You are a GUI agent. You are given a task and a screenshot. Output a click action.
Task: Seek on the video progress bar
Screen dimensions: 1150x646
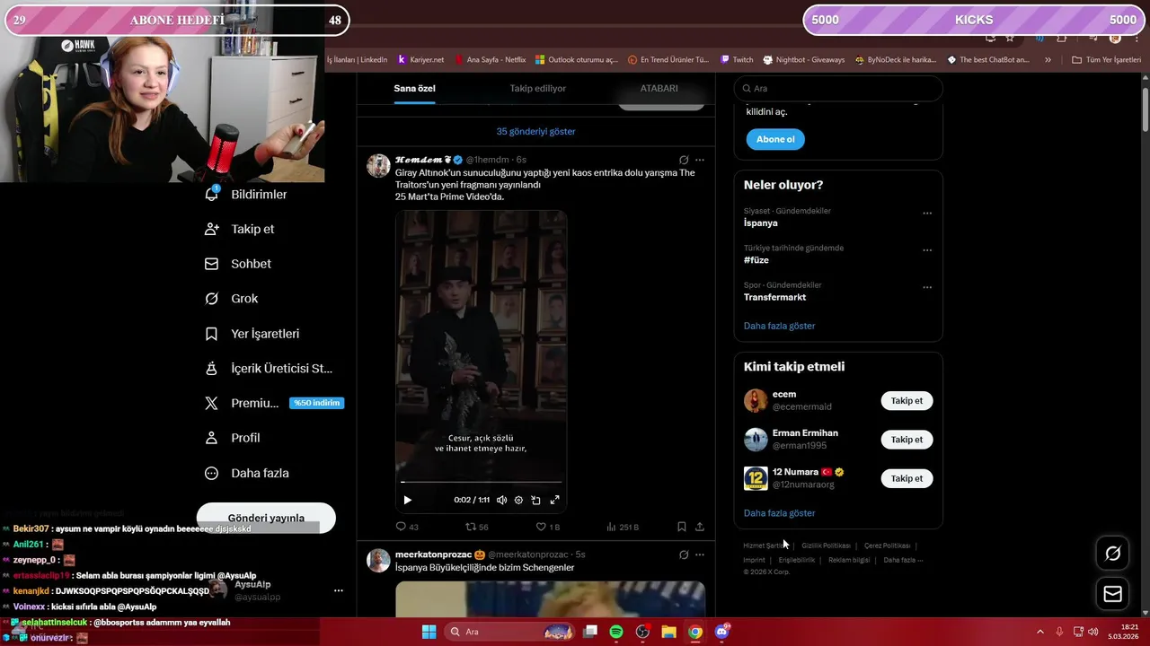(x=481, y=483)
